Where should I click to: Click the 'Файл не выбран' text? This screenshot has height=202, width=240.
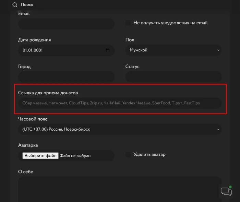point(75,156)
